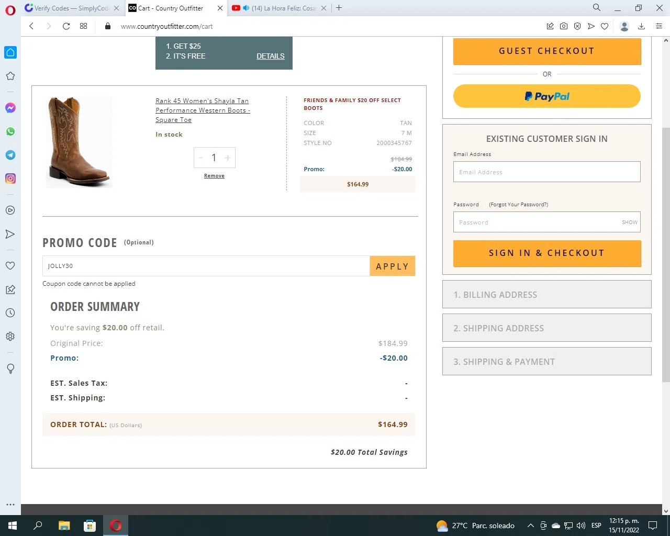Click boot product thumbnail
This screenshot has width=670, height=536.
(79, 142)
